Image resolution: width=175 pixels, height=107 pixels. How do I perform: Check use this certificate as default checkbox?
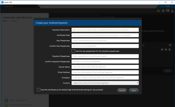(39, 90)
